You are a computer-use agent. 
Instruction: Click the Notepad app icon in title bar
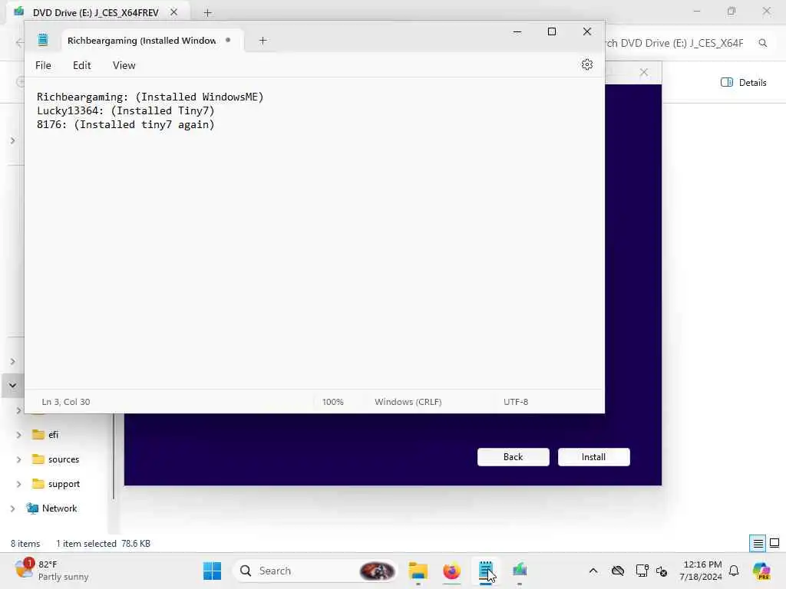[x=43, y=40]
